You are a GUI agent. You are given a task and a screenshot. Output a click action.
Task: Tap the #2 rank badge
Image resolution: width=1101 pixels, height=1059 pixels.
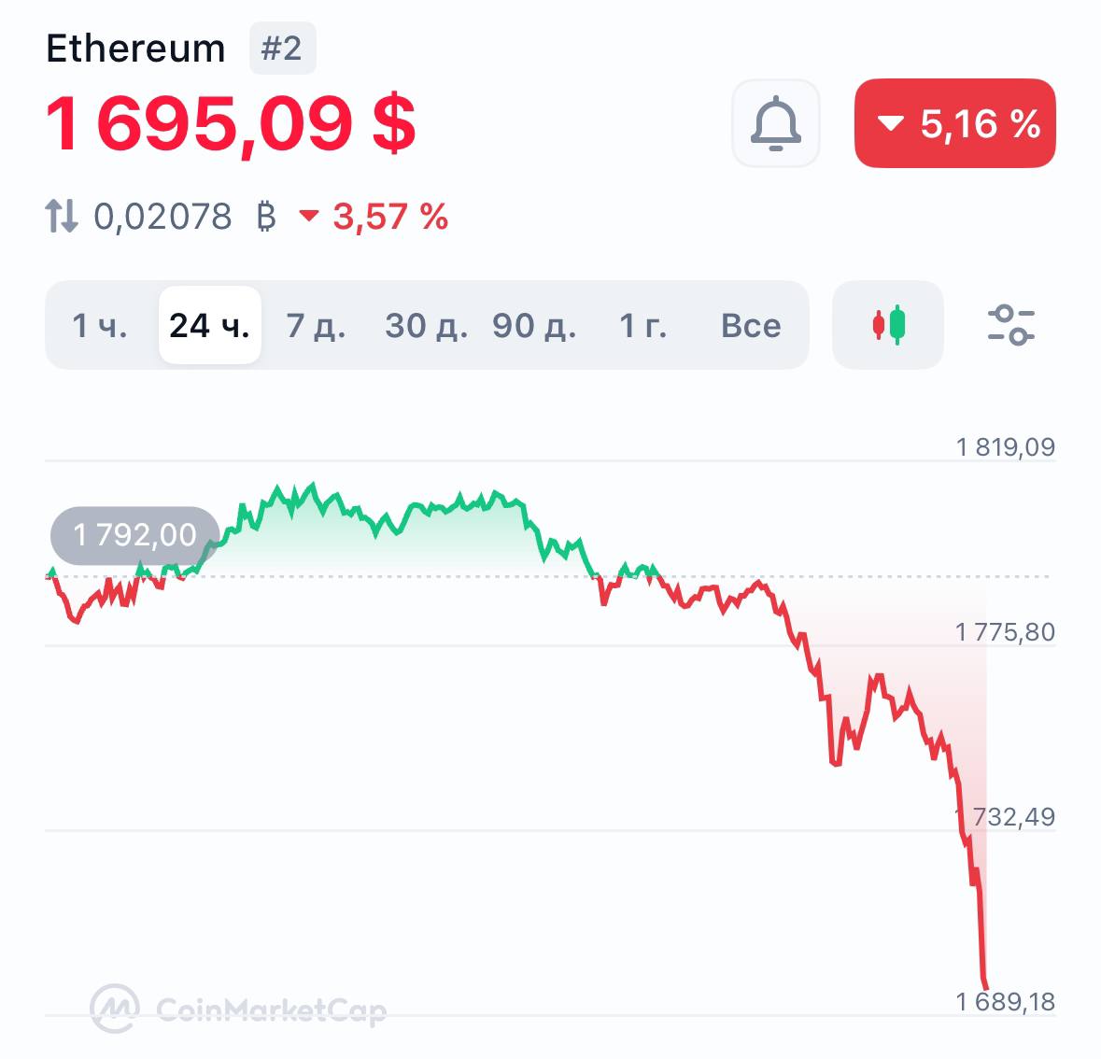tap(282, 48)
